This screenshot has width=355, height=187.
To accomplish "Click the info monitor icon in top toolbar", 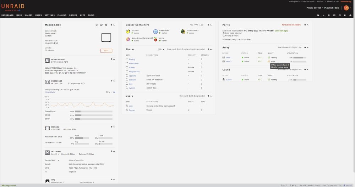I will (340, 15).
